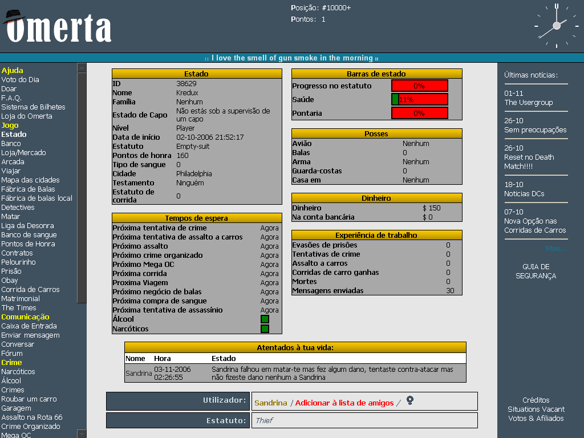Open Sandrina's user profile link
This screenshot has width=584, height=438.
270,403
